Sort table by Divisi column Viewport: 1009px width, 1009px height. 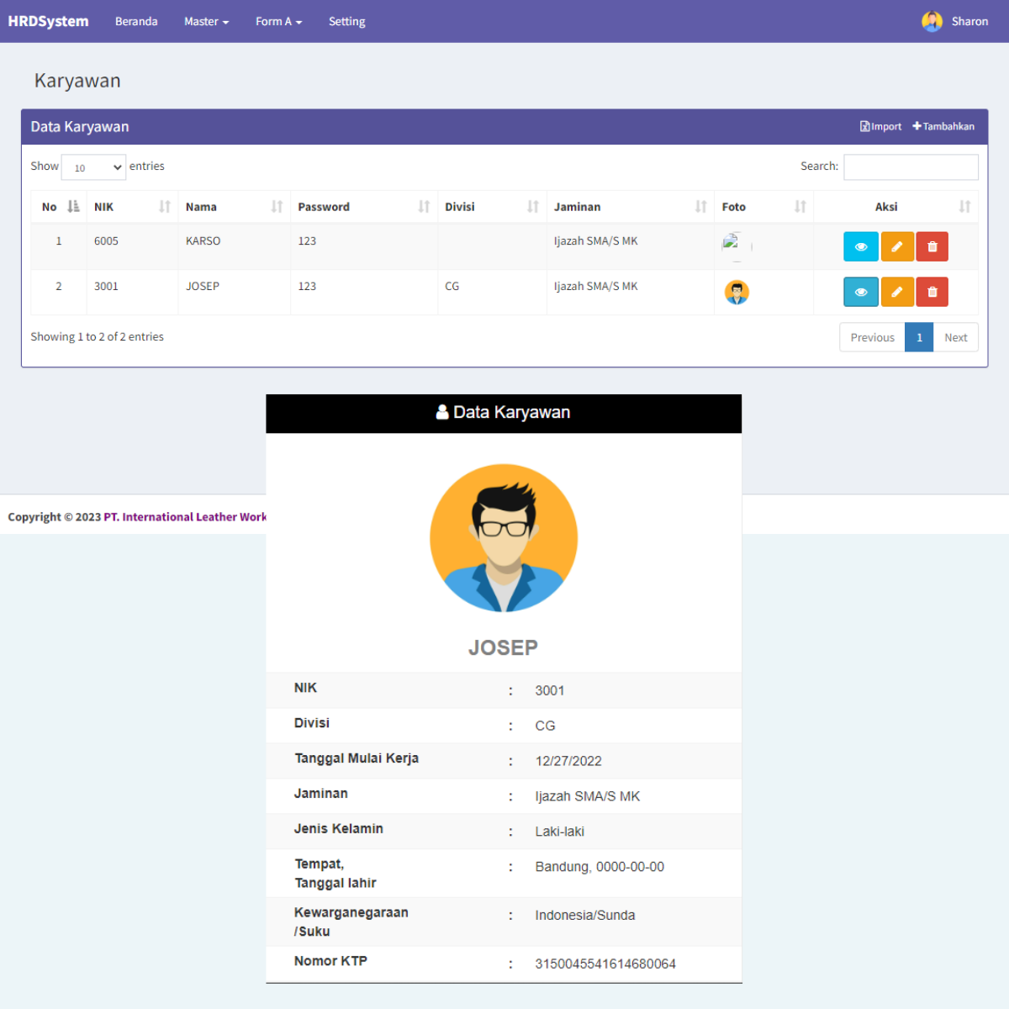coord(492,207)
